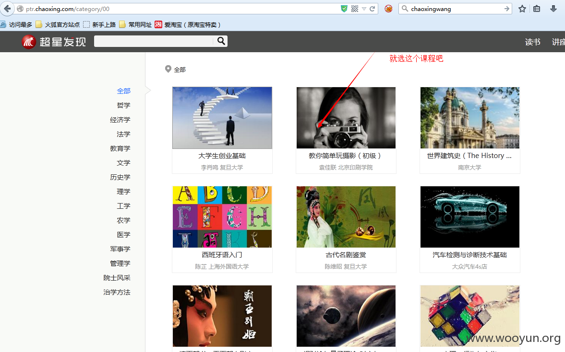
Task: Select the 历史学 category
Action: point(120,177)
